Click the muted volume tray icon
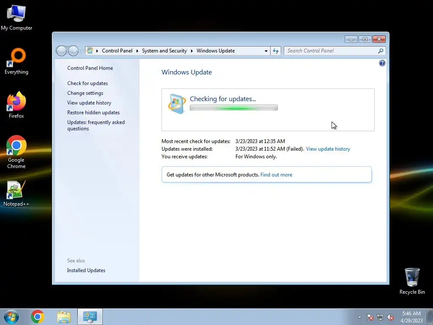This screenshot has width=433, height=325. click(390, 317)
